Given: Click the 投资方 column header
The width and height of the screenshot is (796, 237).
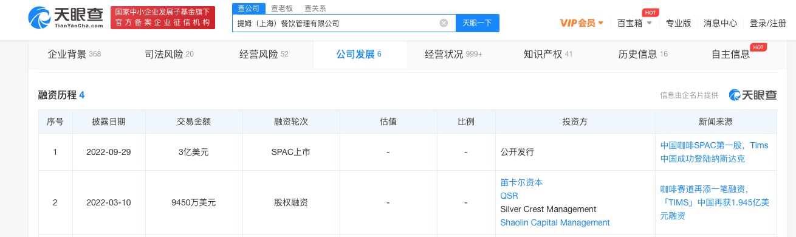Looking at the screenshot, I should pos(575,122).
